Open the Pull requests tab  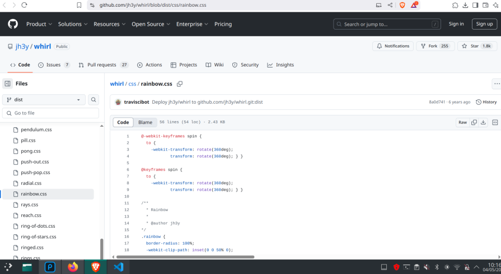coord(104,65)
